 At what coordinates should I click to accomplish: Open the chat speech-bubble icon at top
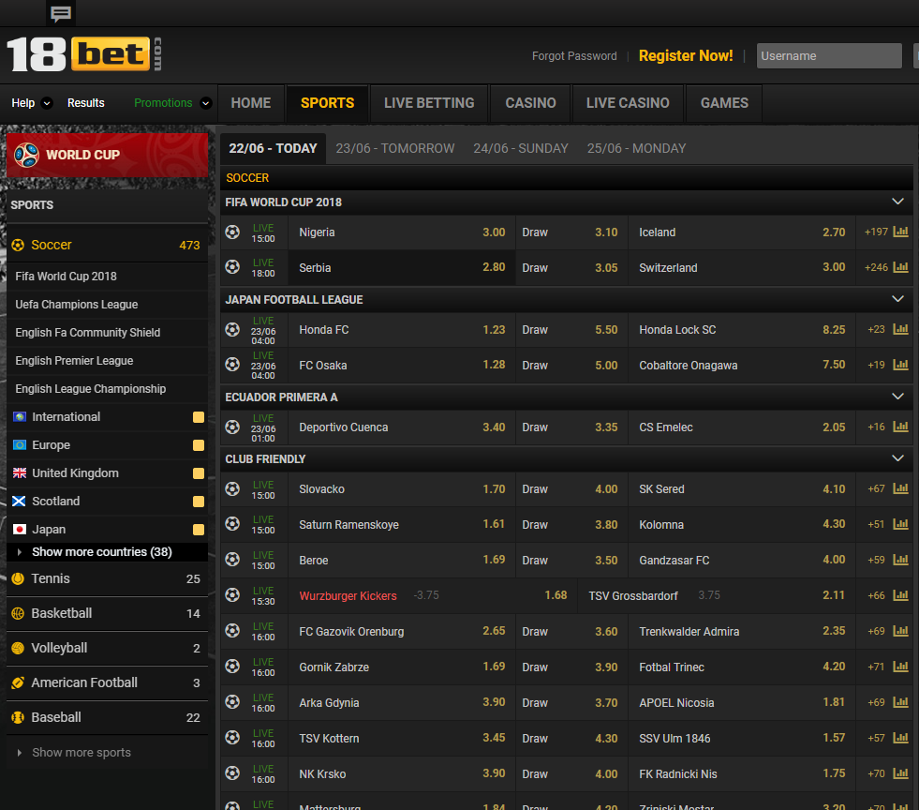click(61, 13)
